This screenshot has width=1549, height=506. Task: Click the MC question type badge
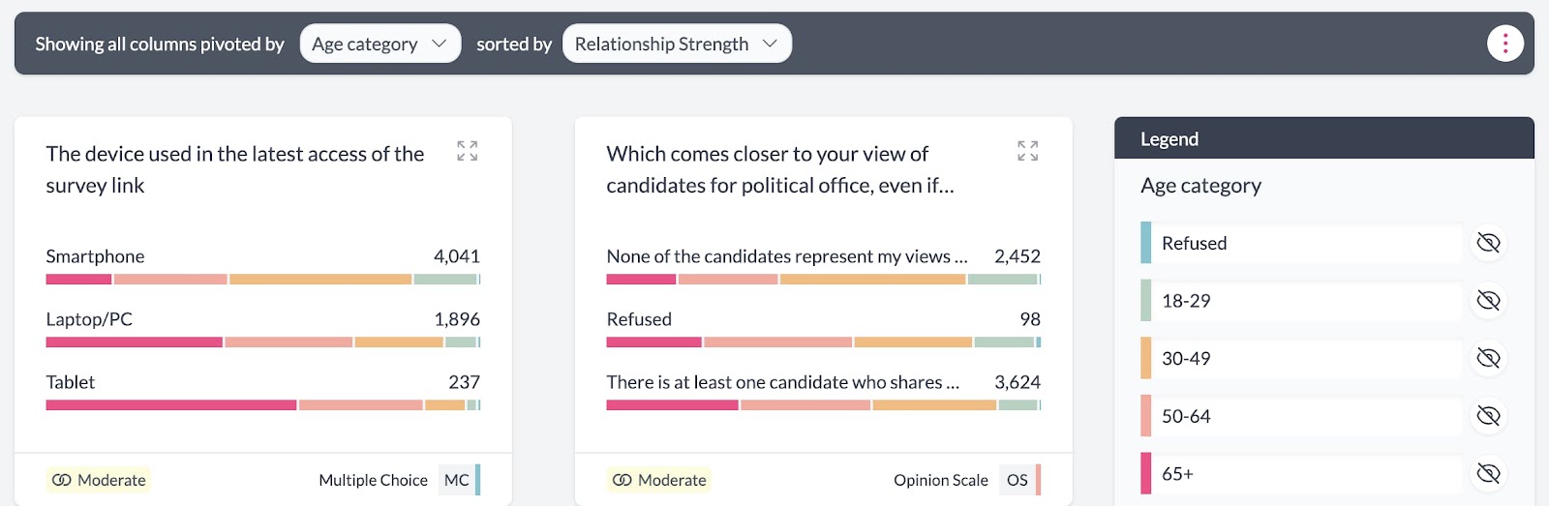tap(456, 480)
